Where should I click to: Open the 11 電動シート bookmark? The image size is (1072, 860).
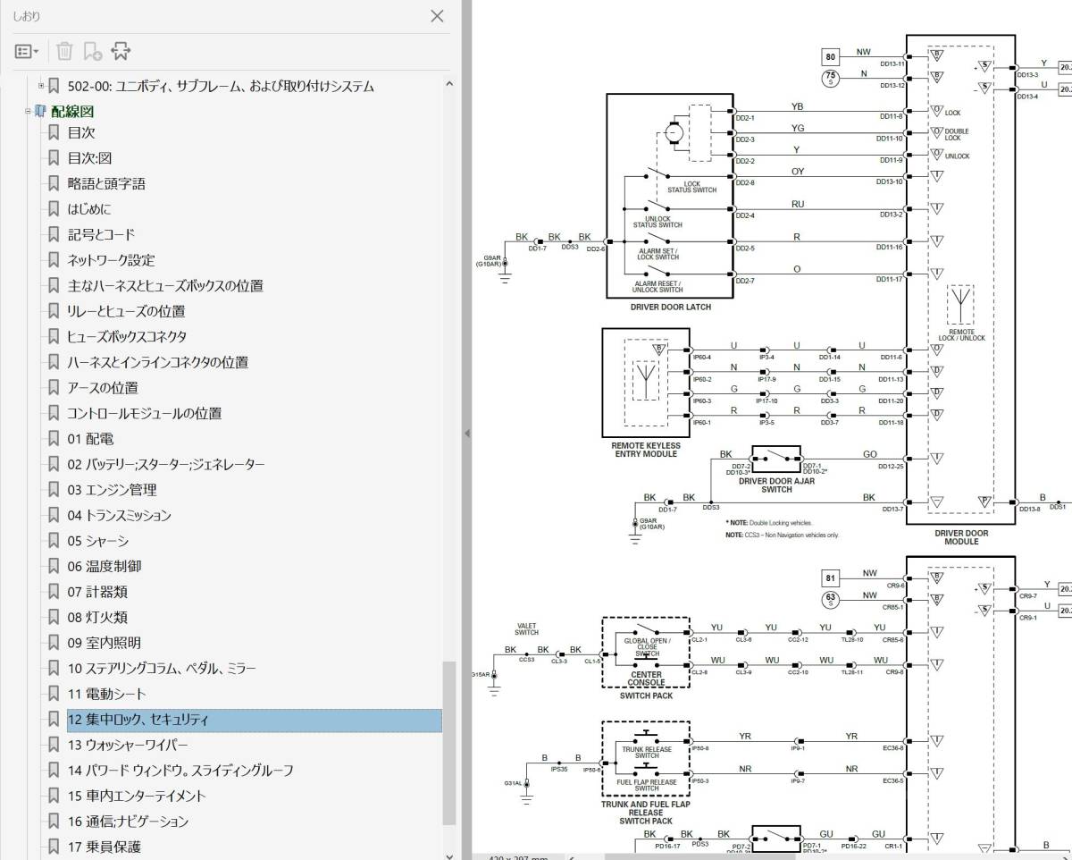[x=106, y=694]
